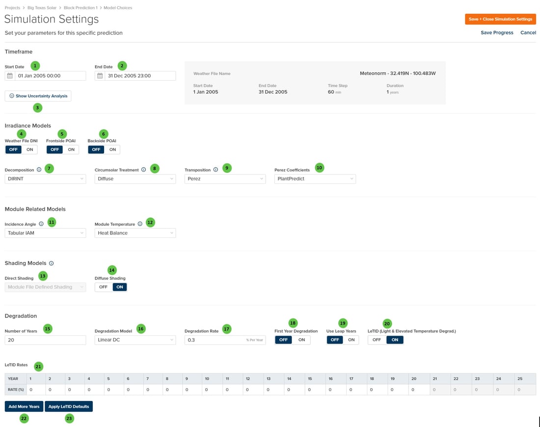
Task: Click the Degradation Rate field
Action: pos(225,340)
